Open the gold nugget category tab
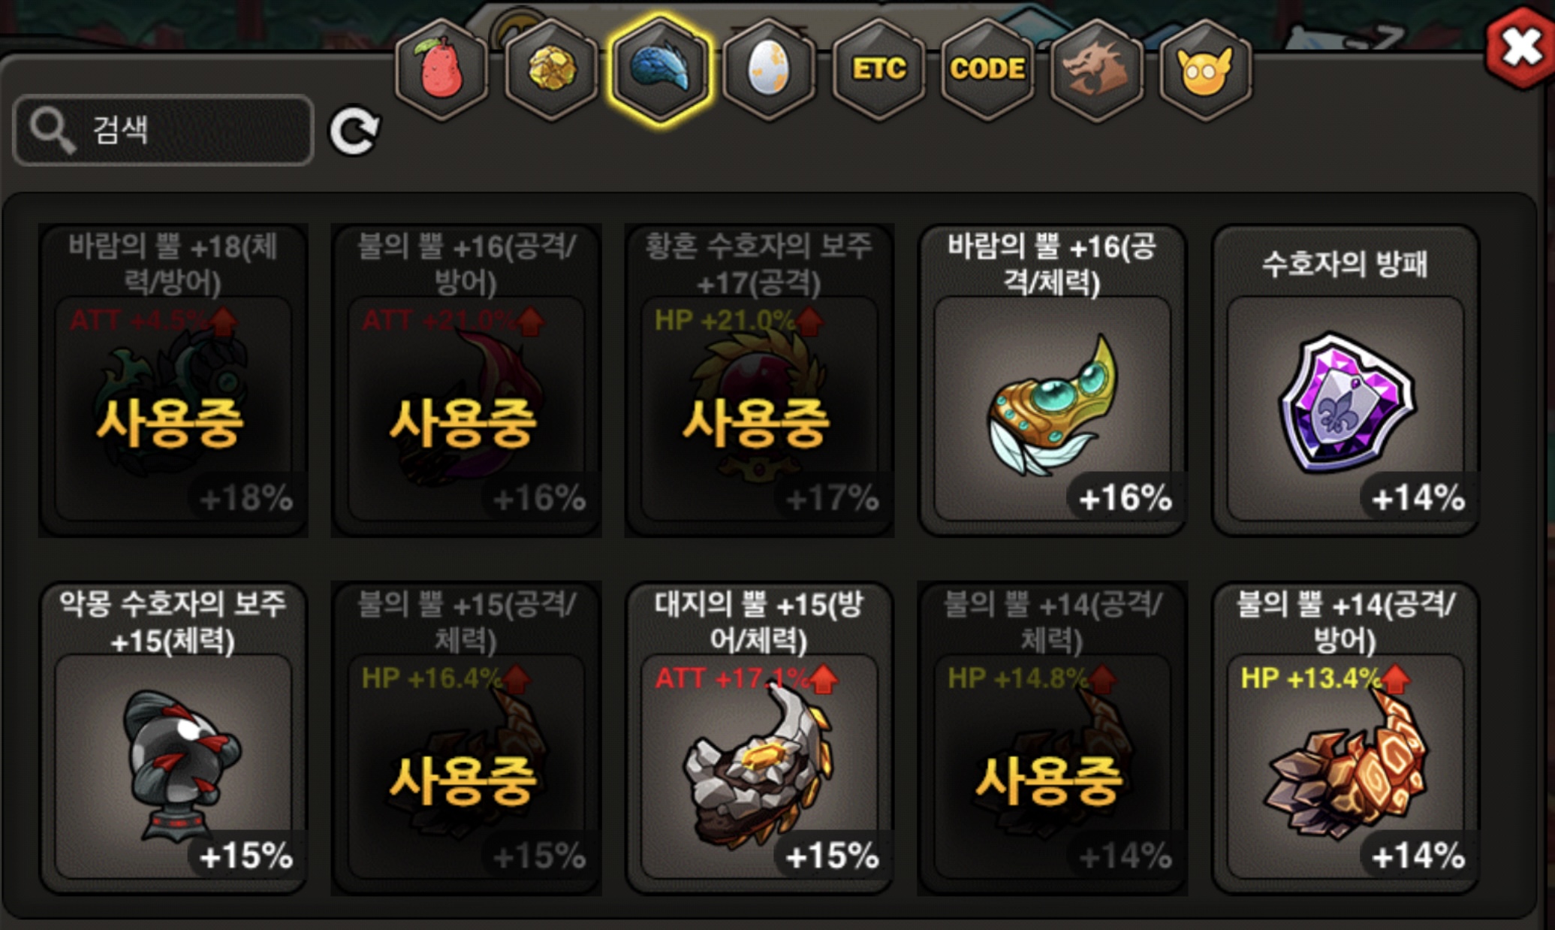Viewport: 1555px width, 930px height. (x=552, y=70)
